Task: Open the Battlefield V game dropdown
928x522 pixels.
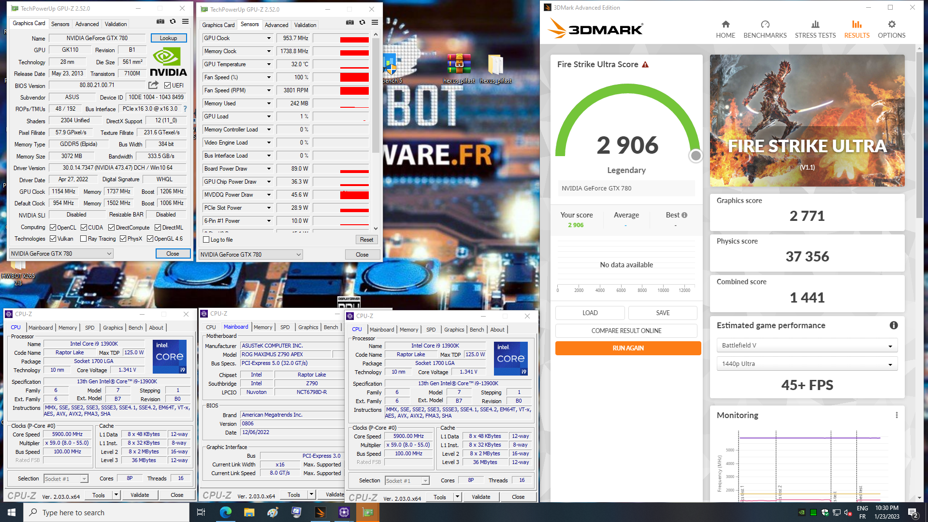Action: click(807, 346)
